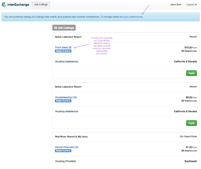Select Housing Assistance in Front Desk listing
Screen dimensions: 201x169
66,62
